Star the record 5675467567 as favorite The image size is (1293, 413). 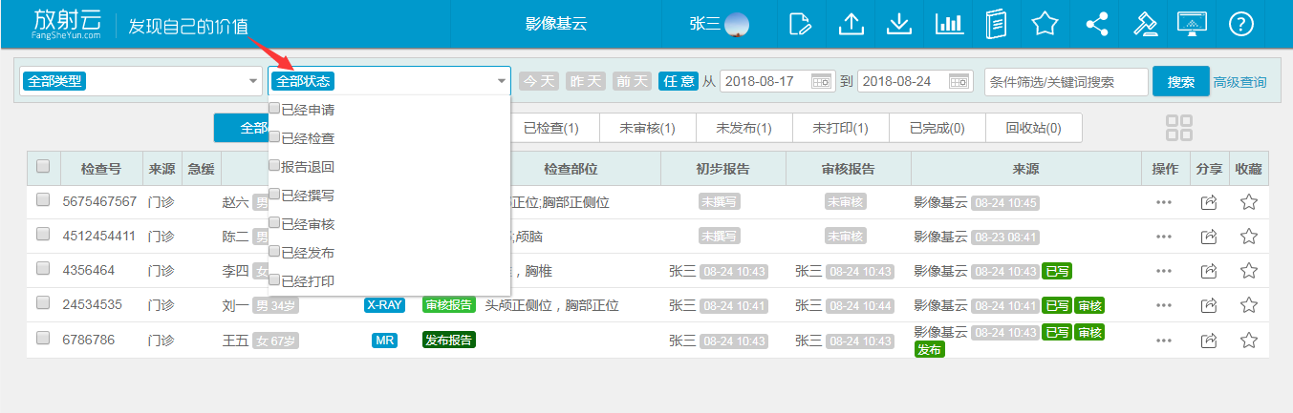(1248, 202)
